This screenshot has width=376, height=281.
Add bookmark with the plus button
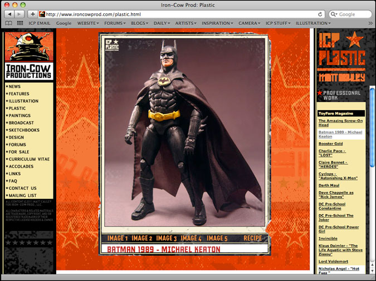[33, 14]
